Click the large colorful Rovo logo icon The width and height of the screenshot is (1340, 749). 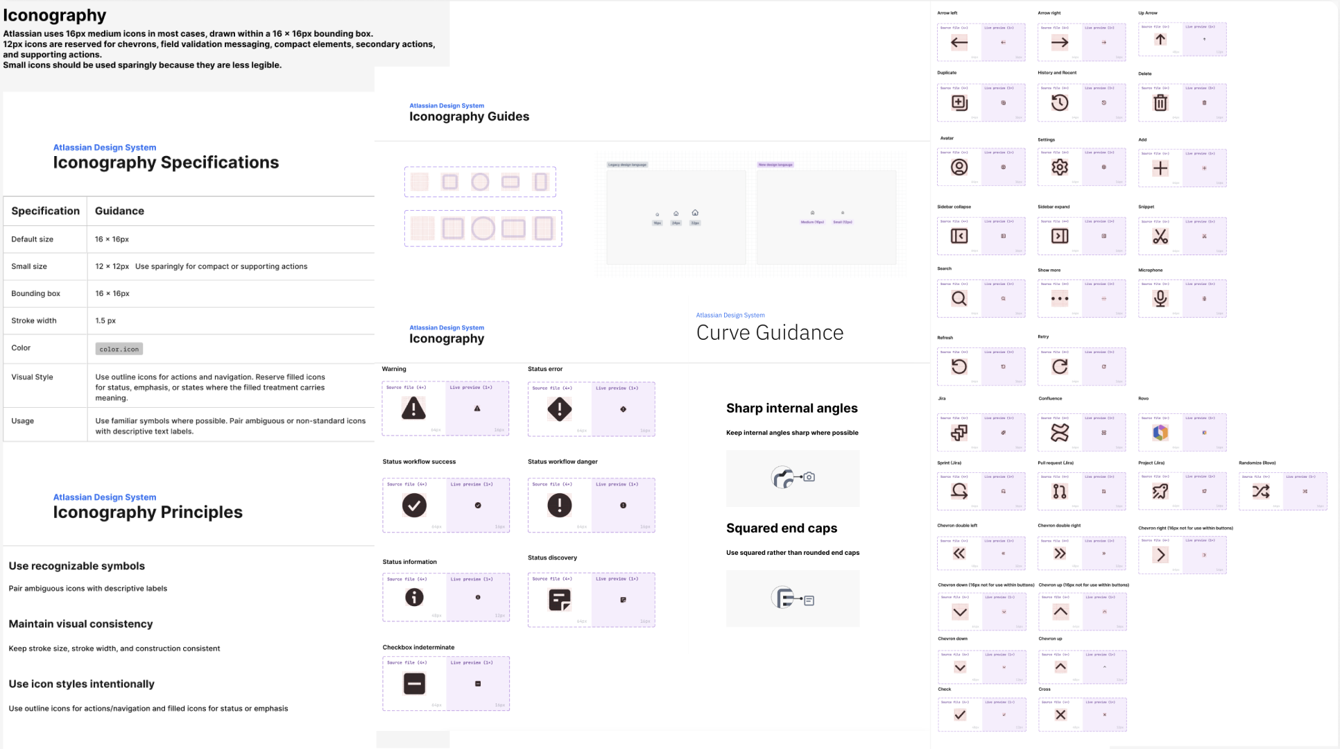pyautogui.click(x=1160, y=433)
